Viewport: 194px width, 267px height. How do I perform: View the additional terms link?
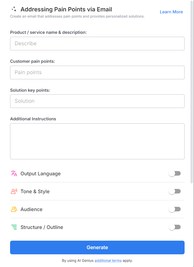[108, 260]
